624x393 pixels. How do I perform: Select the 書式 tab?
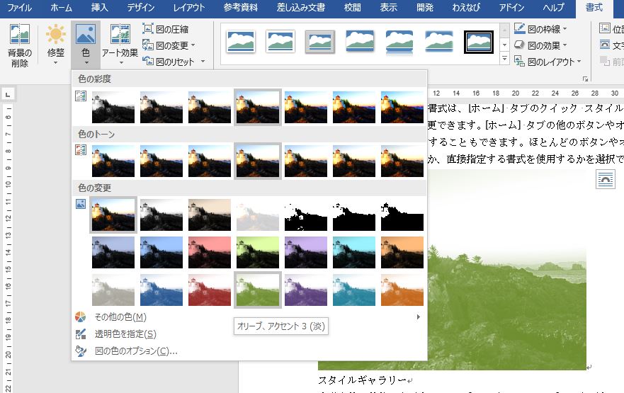[594, 7]
